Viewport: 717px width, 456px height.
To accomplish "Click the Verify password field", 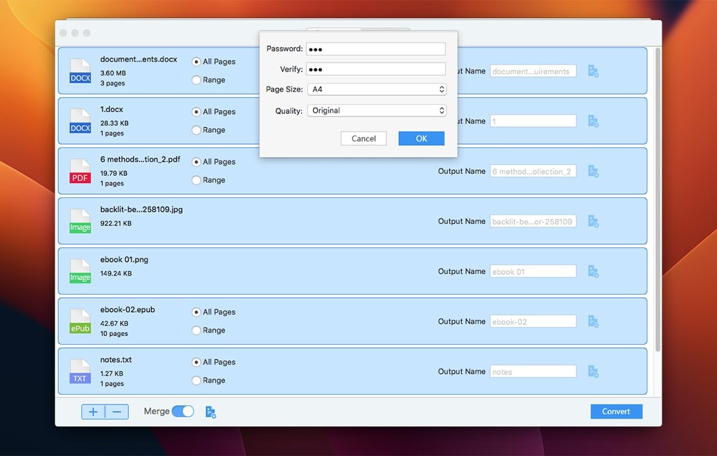I will [376, 69].
